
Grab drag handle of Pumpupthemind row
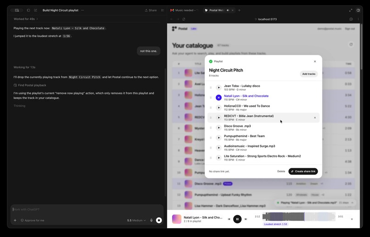(211, 138)
